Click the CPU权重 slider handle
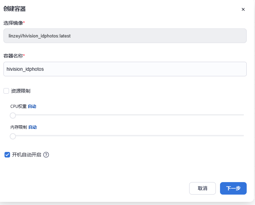This screenshot has height=205, width=255. tap(13, 115)
